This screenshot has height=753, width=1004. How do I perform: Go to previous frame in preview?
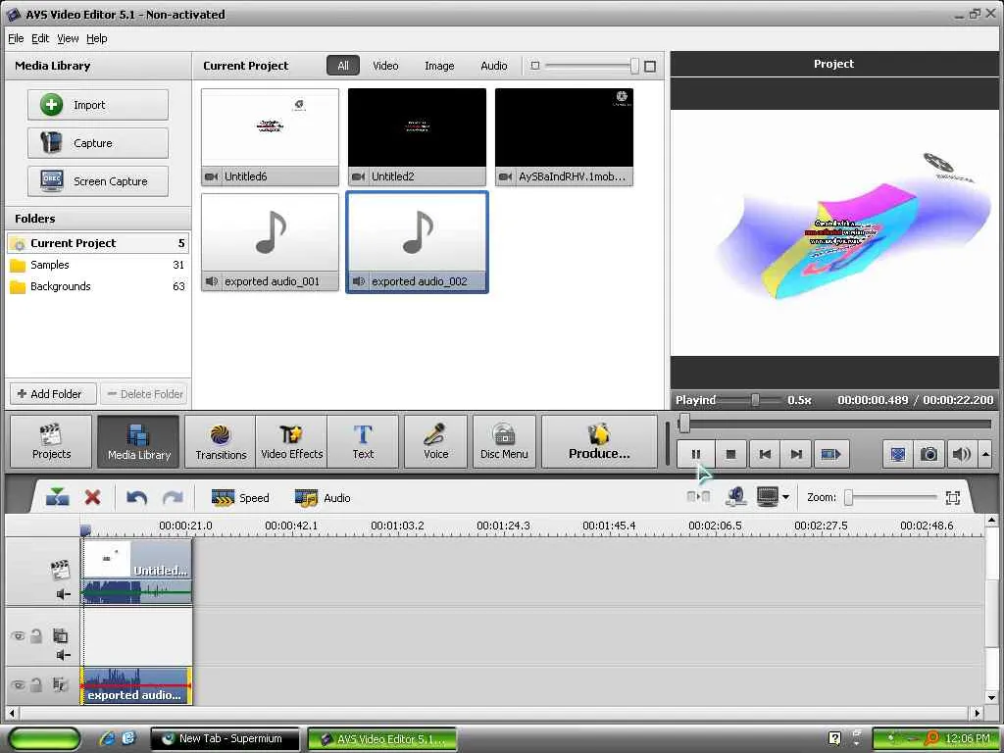pyautogui.click(x=765, y=454)
